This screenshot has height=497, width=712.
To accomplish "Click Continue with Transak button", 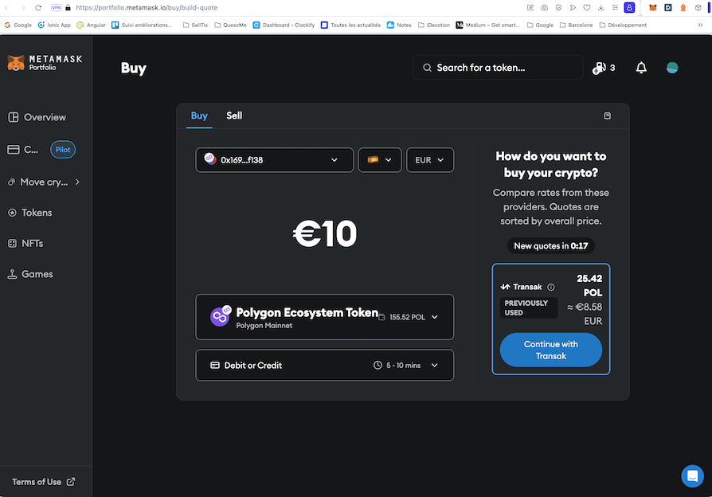I will coord(550,350).
